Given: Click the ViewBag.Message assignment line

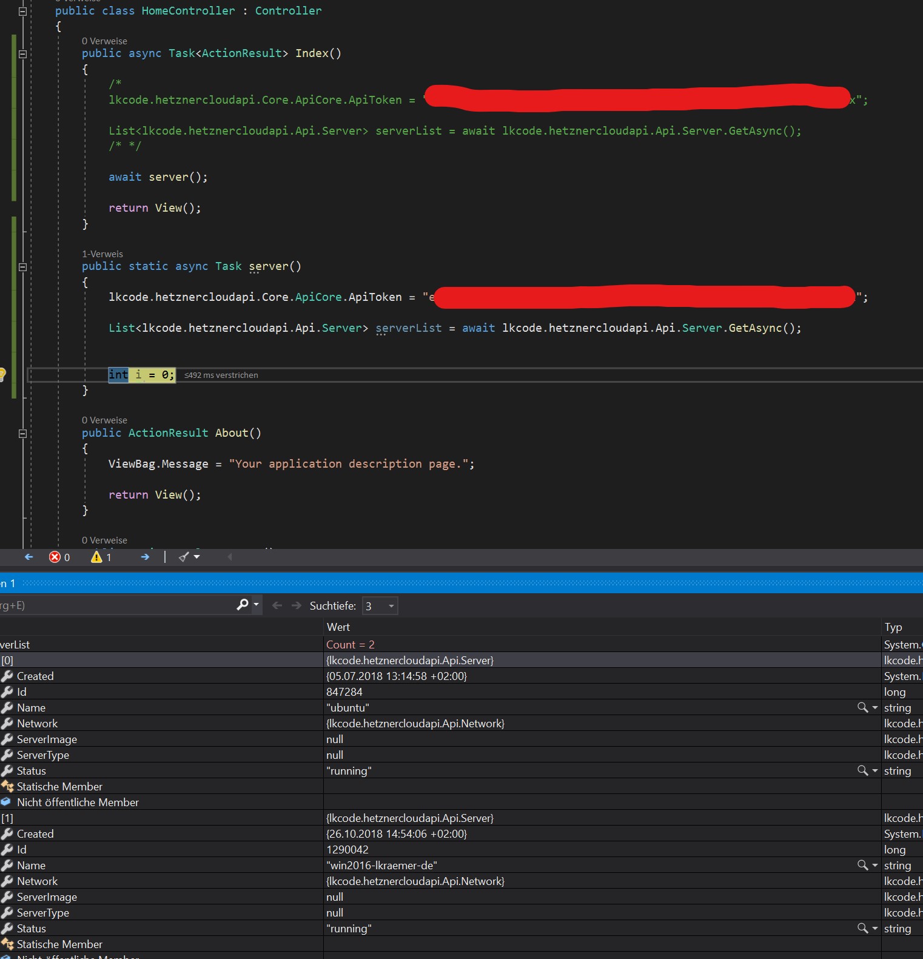Looking at the screenshot, I should [x=291, y=464].
